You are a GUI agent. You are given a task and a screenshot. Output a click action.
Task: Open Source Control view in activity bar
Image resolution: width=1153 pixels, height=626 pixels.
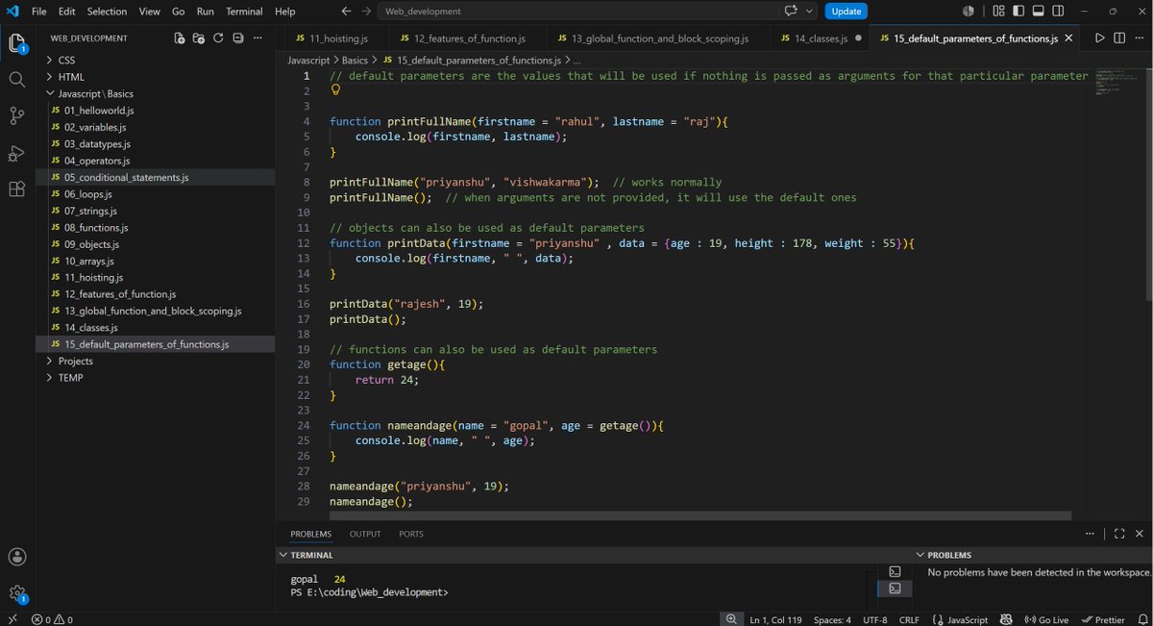pos(17,116)
